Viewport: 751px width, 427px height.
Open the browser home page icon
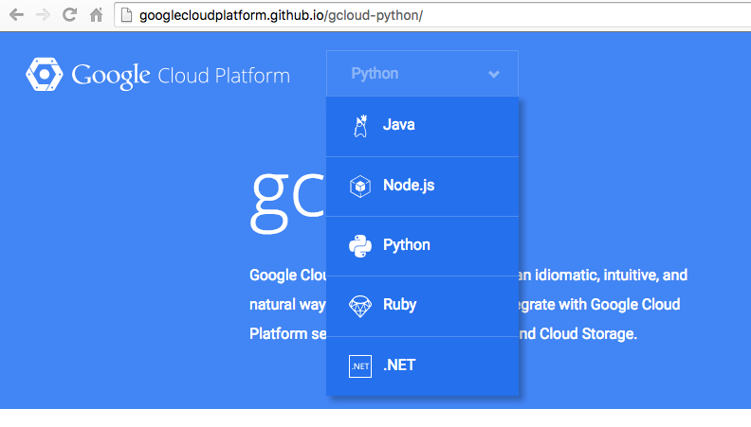coord(97,15)
